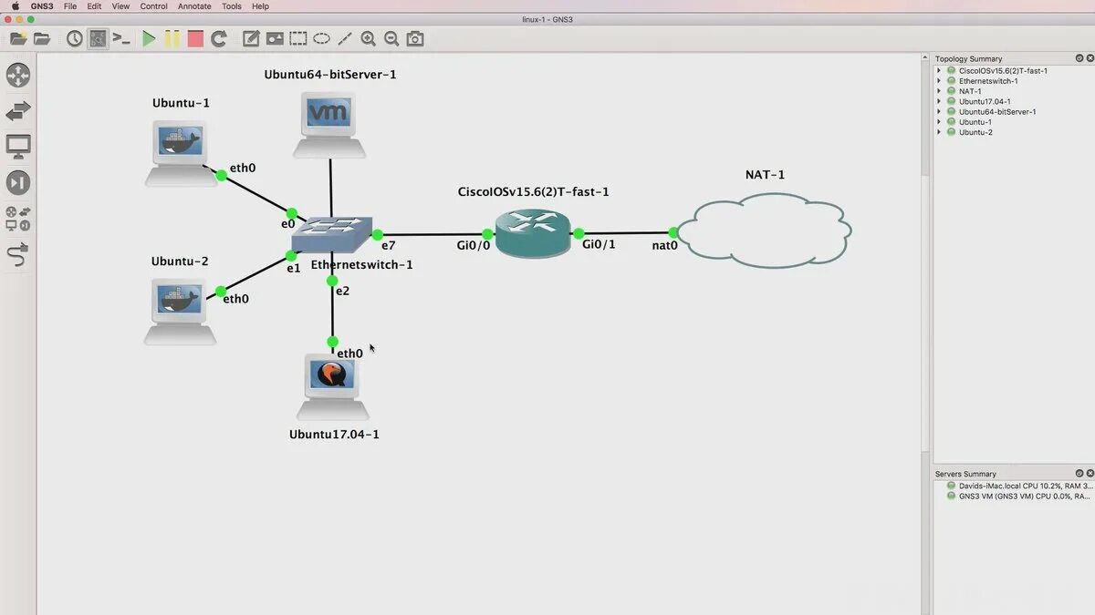The height and width of the screenshot is (615, 1095).
Task: Expand Ubuntu64-bitServer-1 in Topology Summary
Action: [x=939, y=112]
